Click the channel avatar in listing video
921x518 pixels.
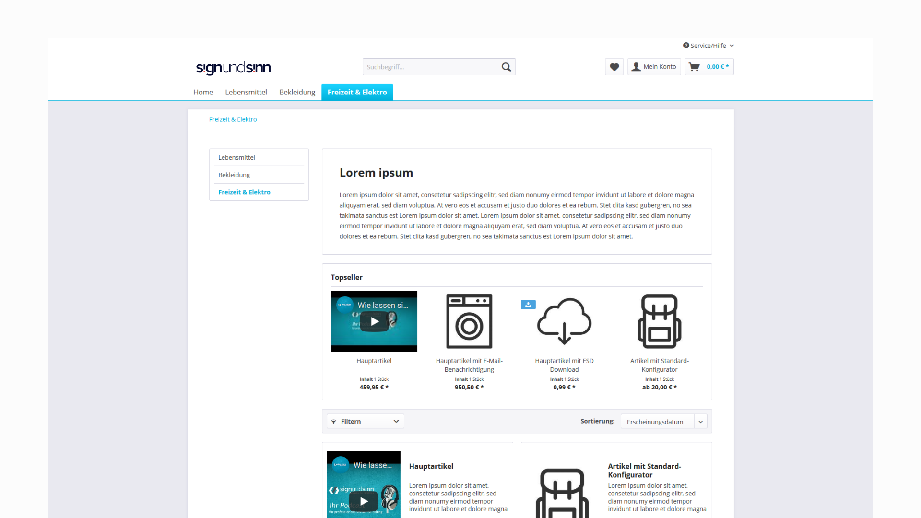tap(340, 465)
